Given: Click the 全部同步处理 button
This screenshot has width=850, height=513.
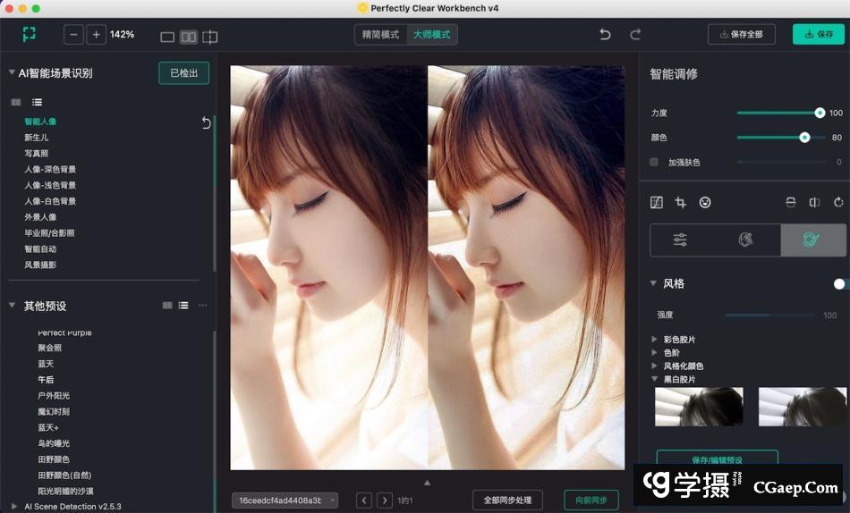Looking at the screenshot, I should [x=507, y=500].
